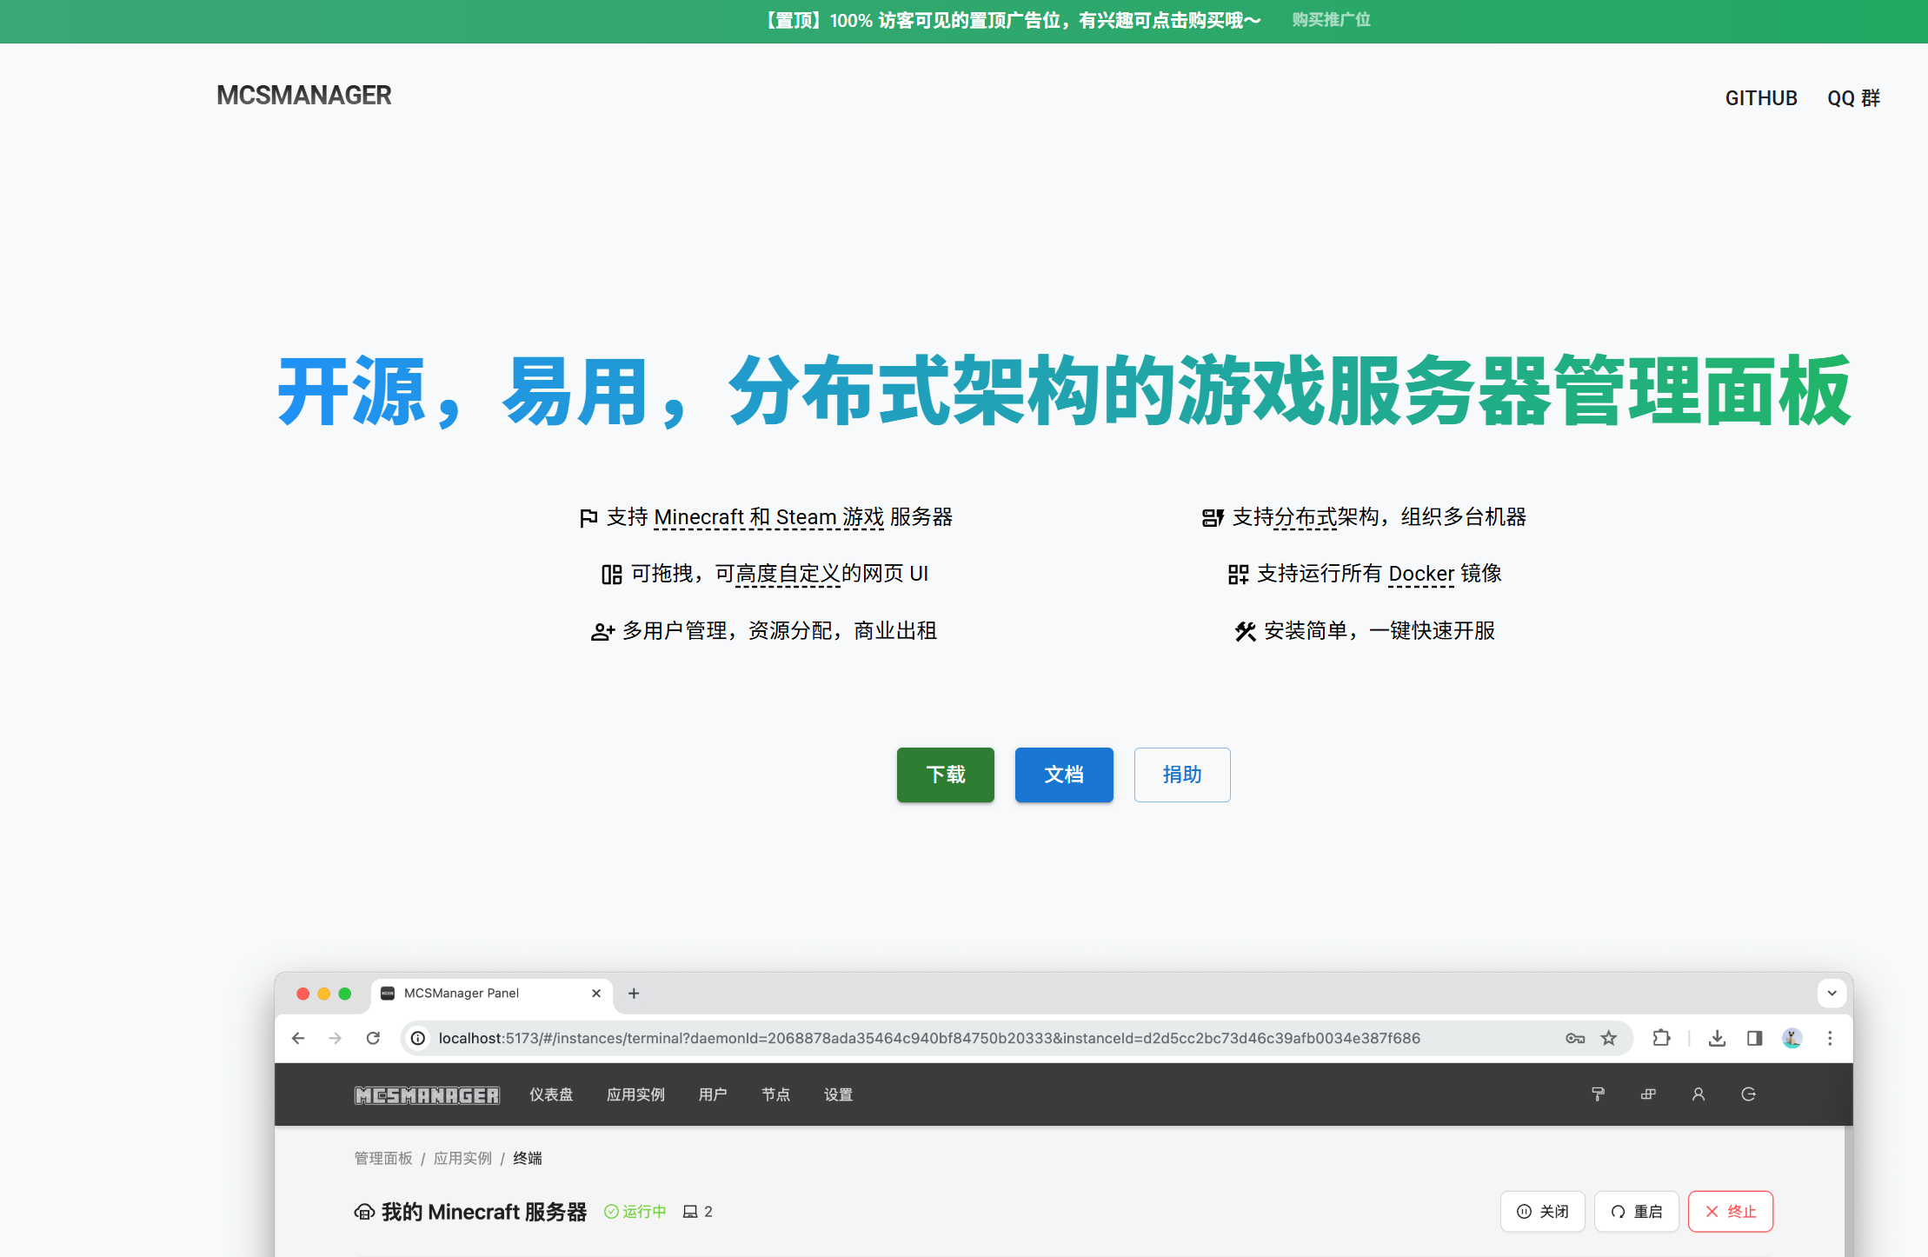1928x1257 pixels.
Task: Click the user account icon in panel header
Action: (1698, 1094)
